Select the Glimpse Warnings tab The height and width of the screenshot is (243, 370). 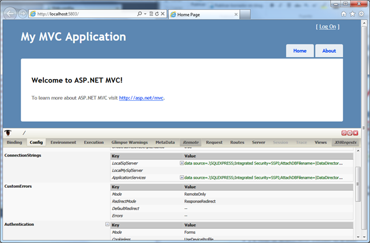coord(129,142)
